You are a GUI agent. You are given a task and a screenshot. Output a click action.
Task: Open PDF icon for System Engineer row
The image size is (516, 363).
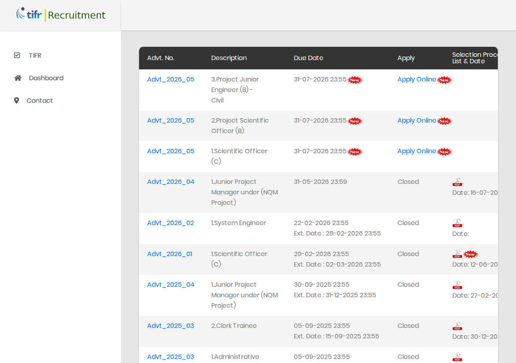click(x=457, y=223)
